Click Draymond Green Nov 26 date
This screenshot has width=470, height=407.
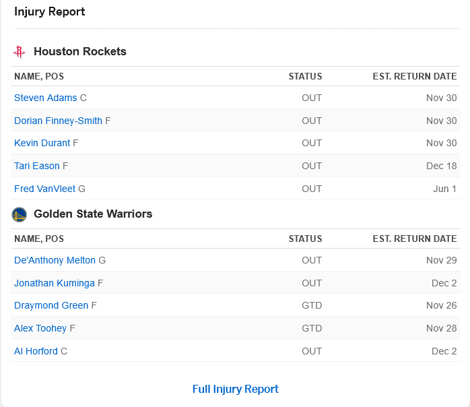click(442, 306)
